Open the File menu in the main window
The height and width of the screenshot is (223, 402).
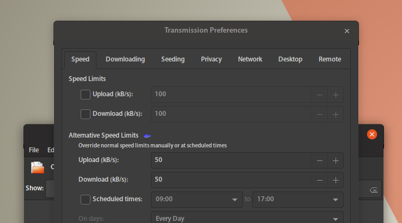pyautogui.click(x=34, y=150)
